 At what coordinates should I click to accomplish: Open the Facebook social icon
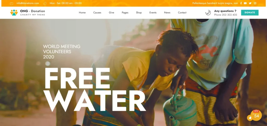click(241, 3)
